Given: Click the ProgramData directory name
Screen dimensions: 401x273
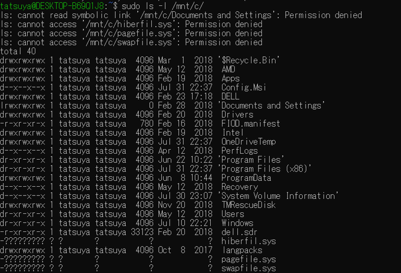Looking at the screenshot, I should [246, 178].
